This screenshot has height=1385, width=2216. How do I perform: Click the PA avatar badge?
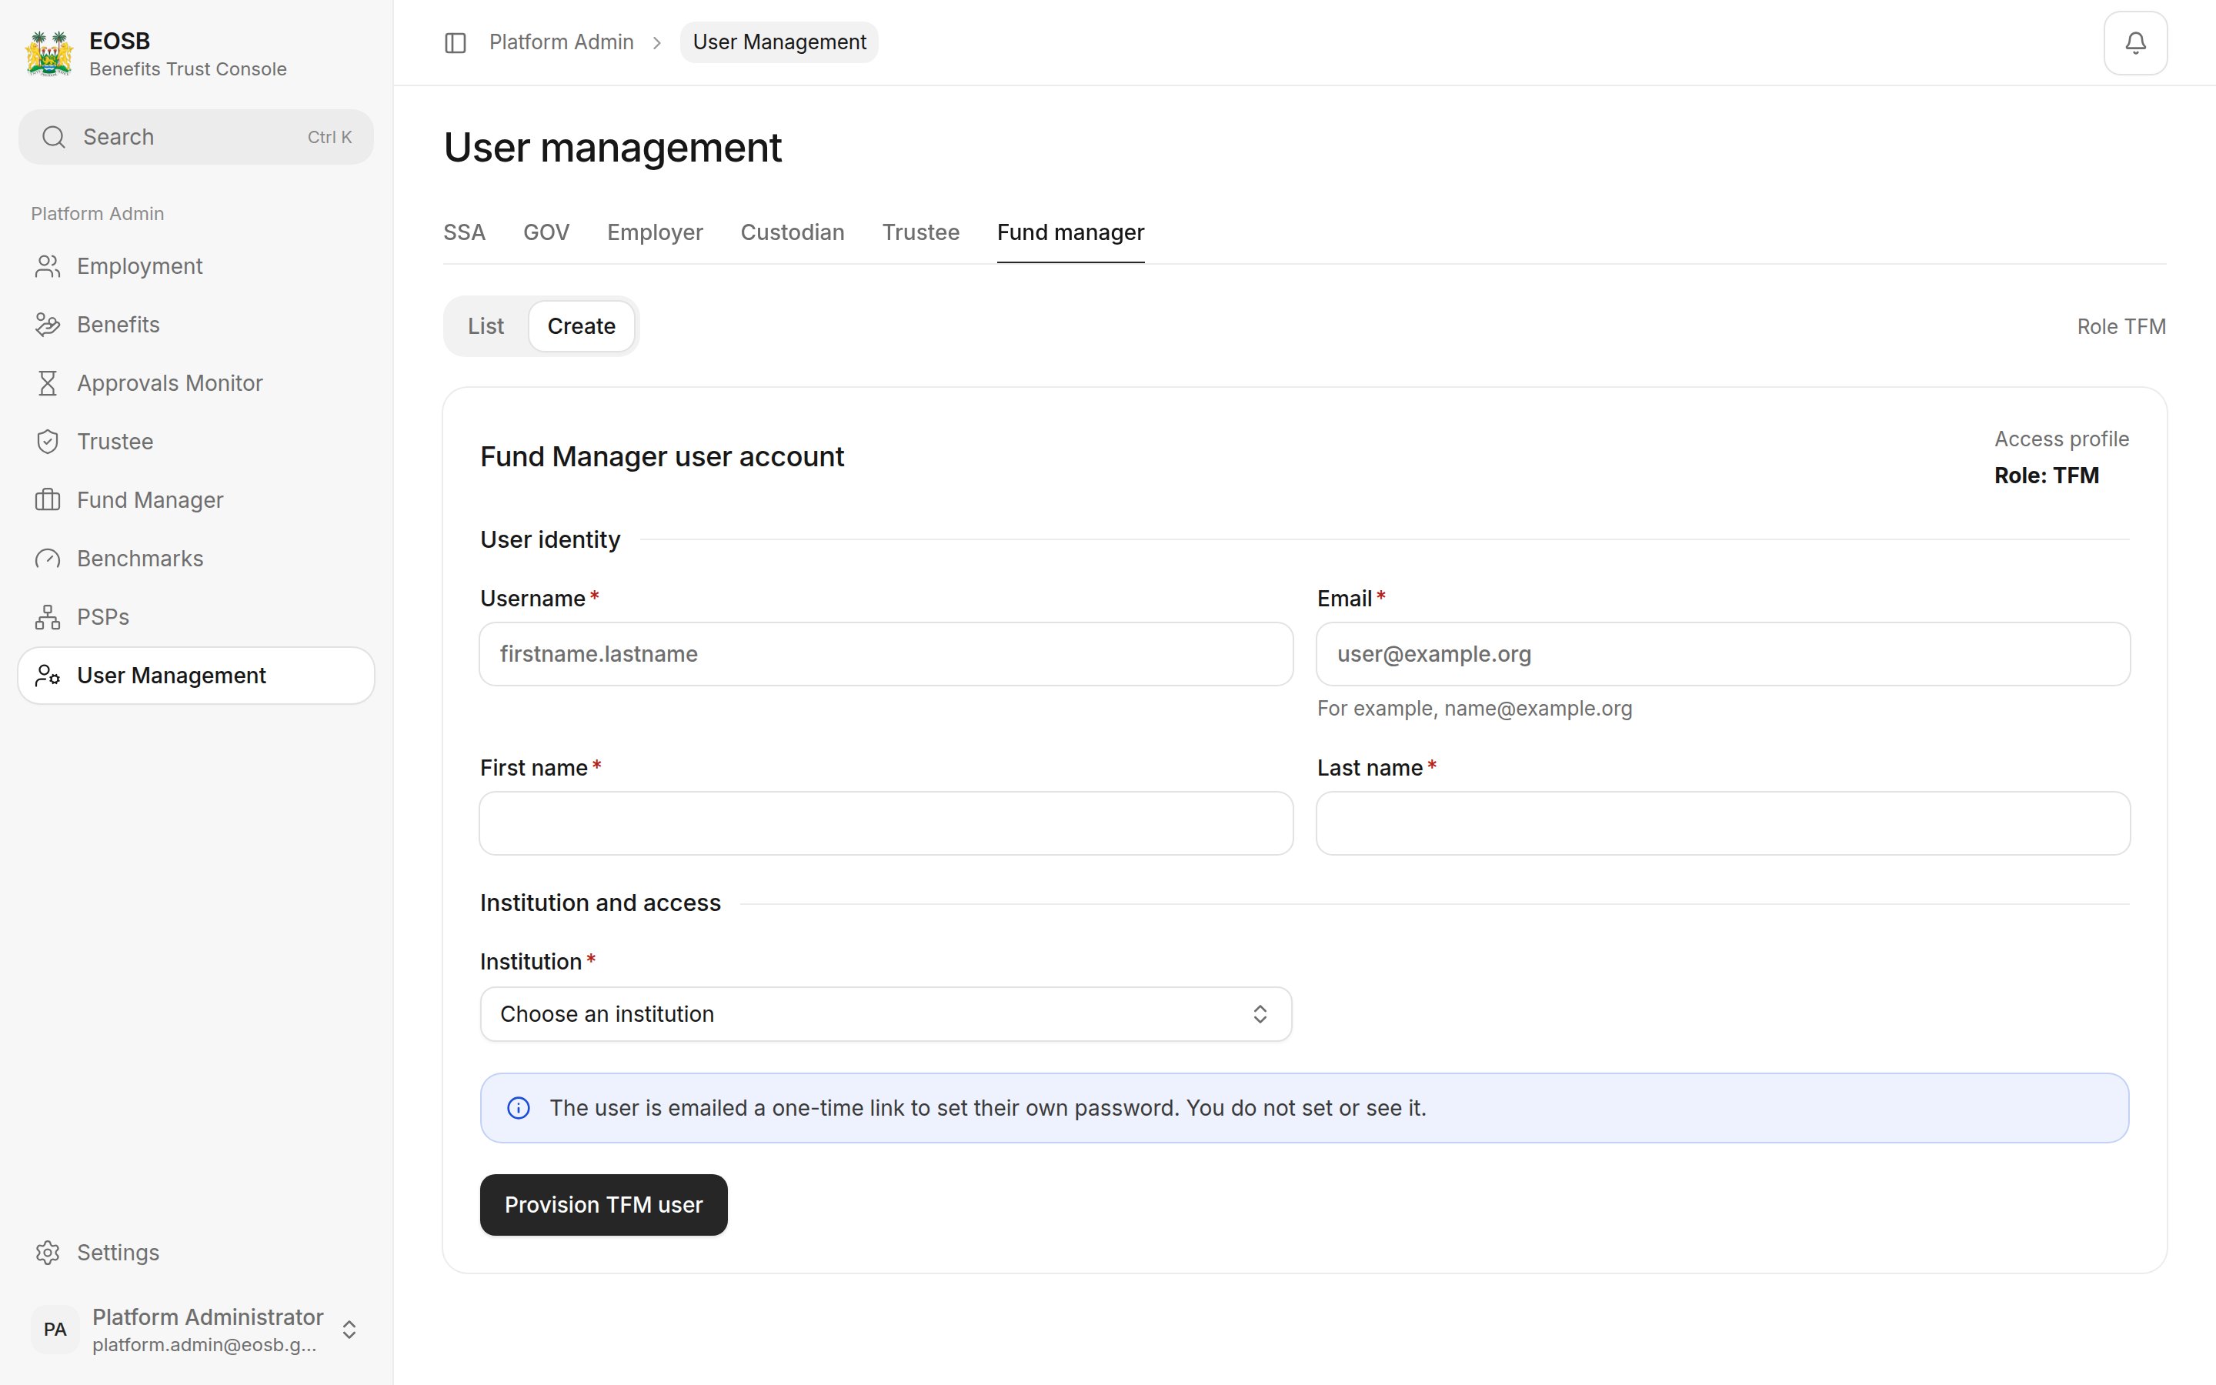[55, 1329]
